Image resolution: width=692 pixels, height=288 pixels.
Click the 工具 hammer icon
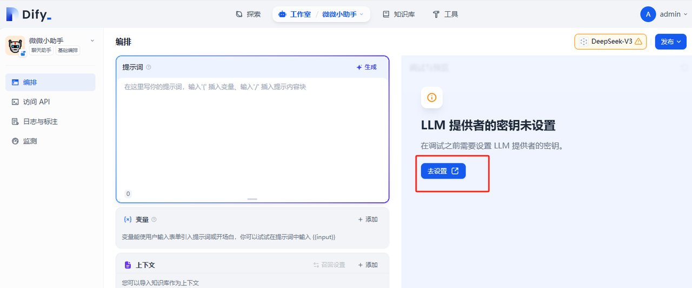pos(436,15)
